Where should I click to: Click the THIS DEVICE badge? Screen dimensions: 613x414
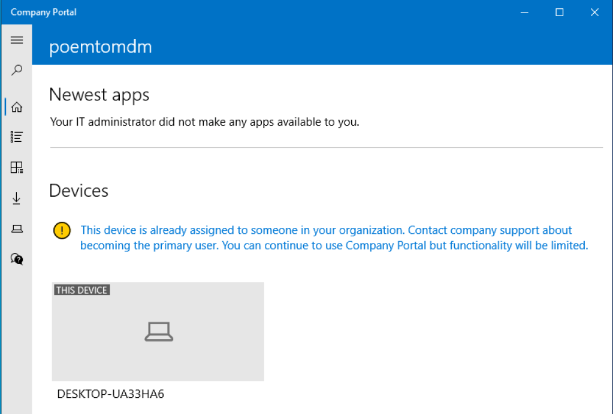pyautogui.click(x=81, y=290)
